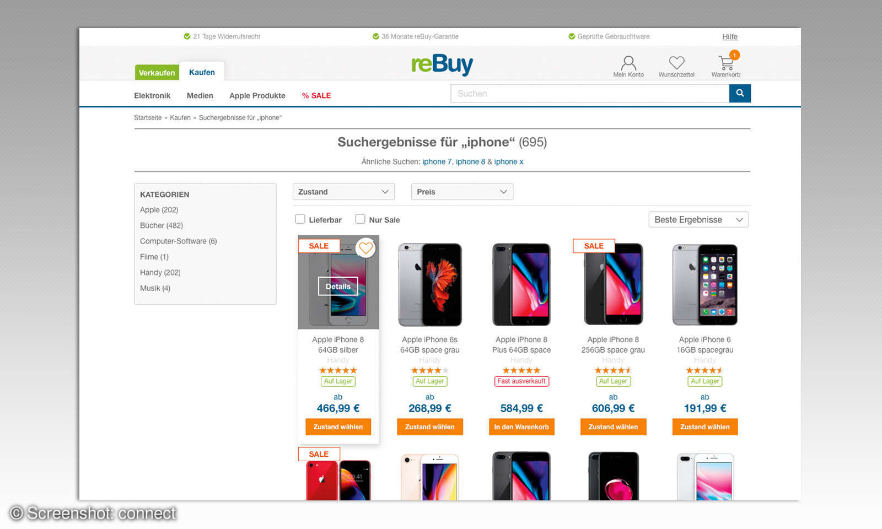The image size is (882, 529).
Task: Open the Wunschzettel heart icon
Action: pyautogui.click(x=676, y=63)
